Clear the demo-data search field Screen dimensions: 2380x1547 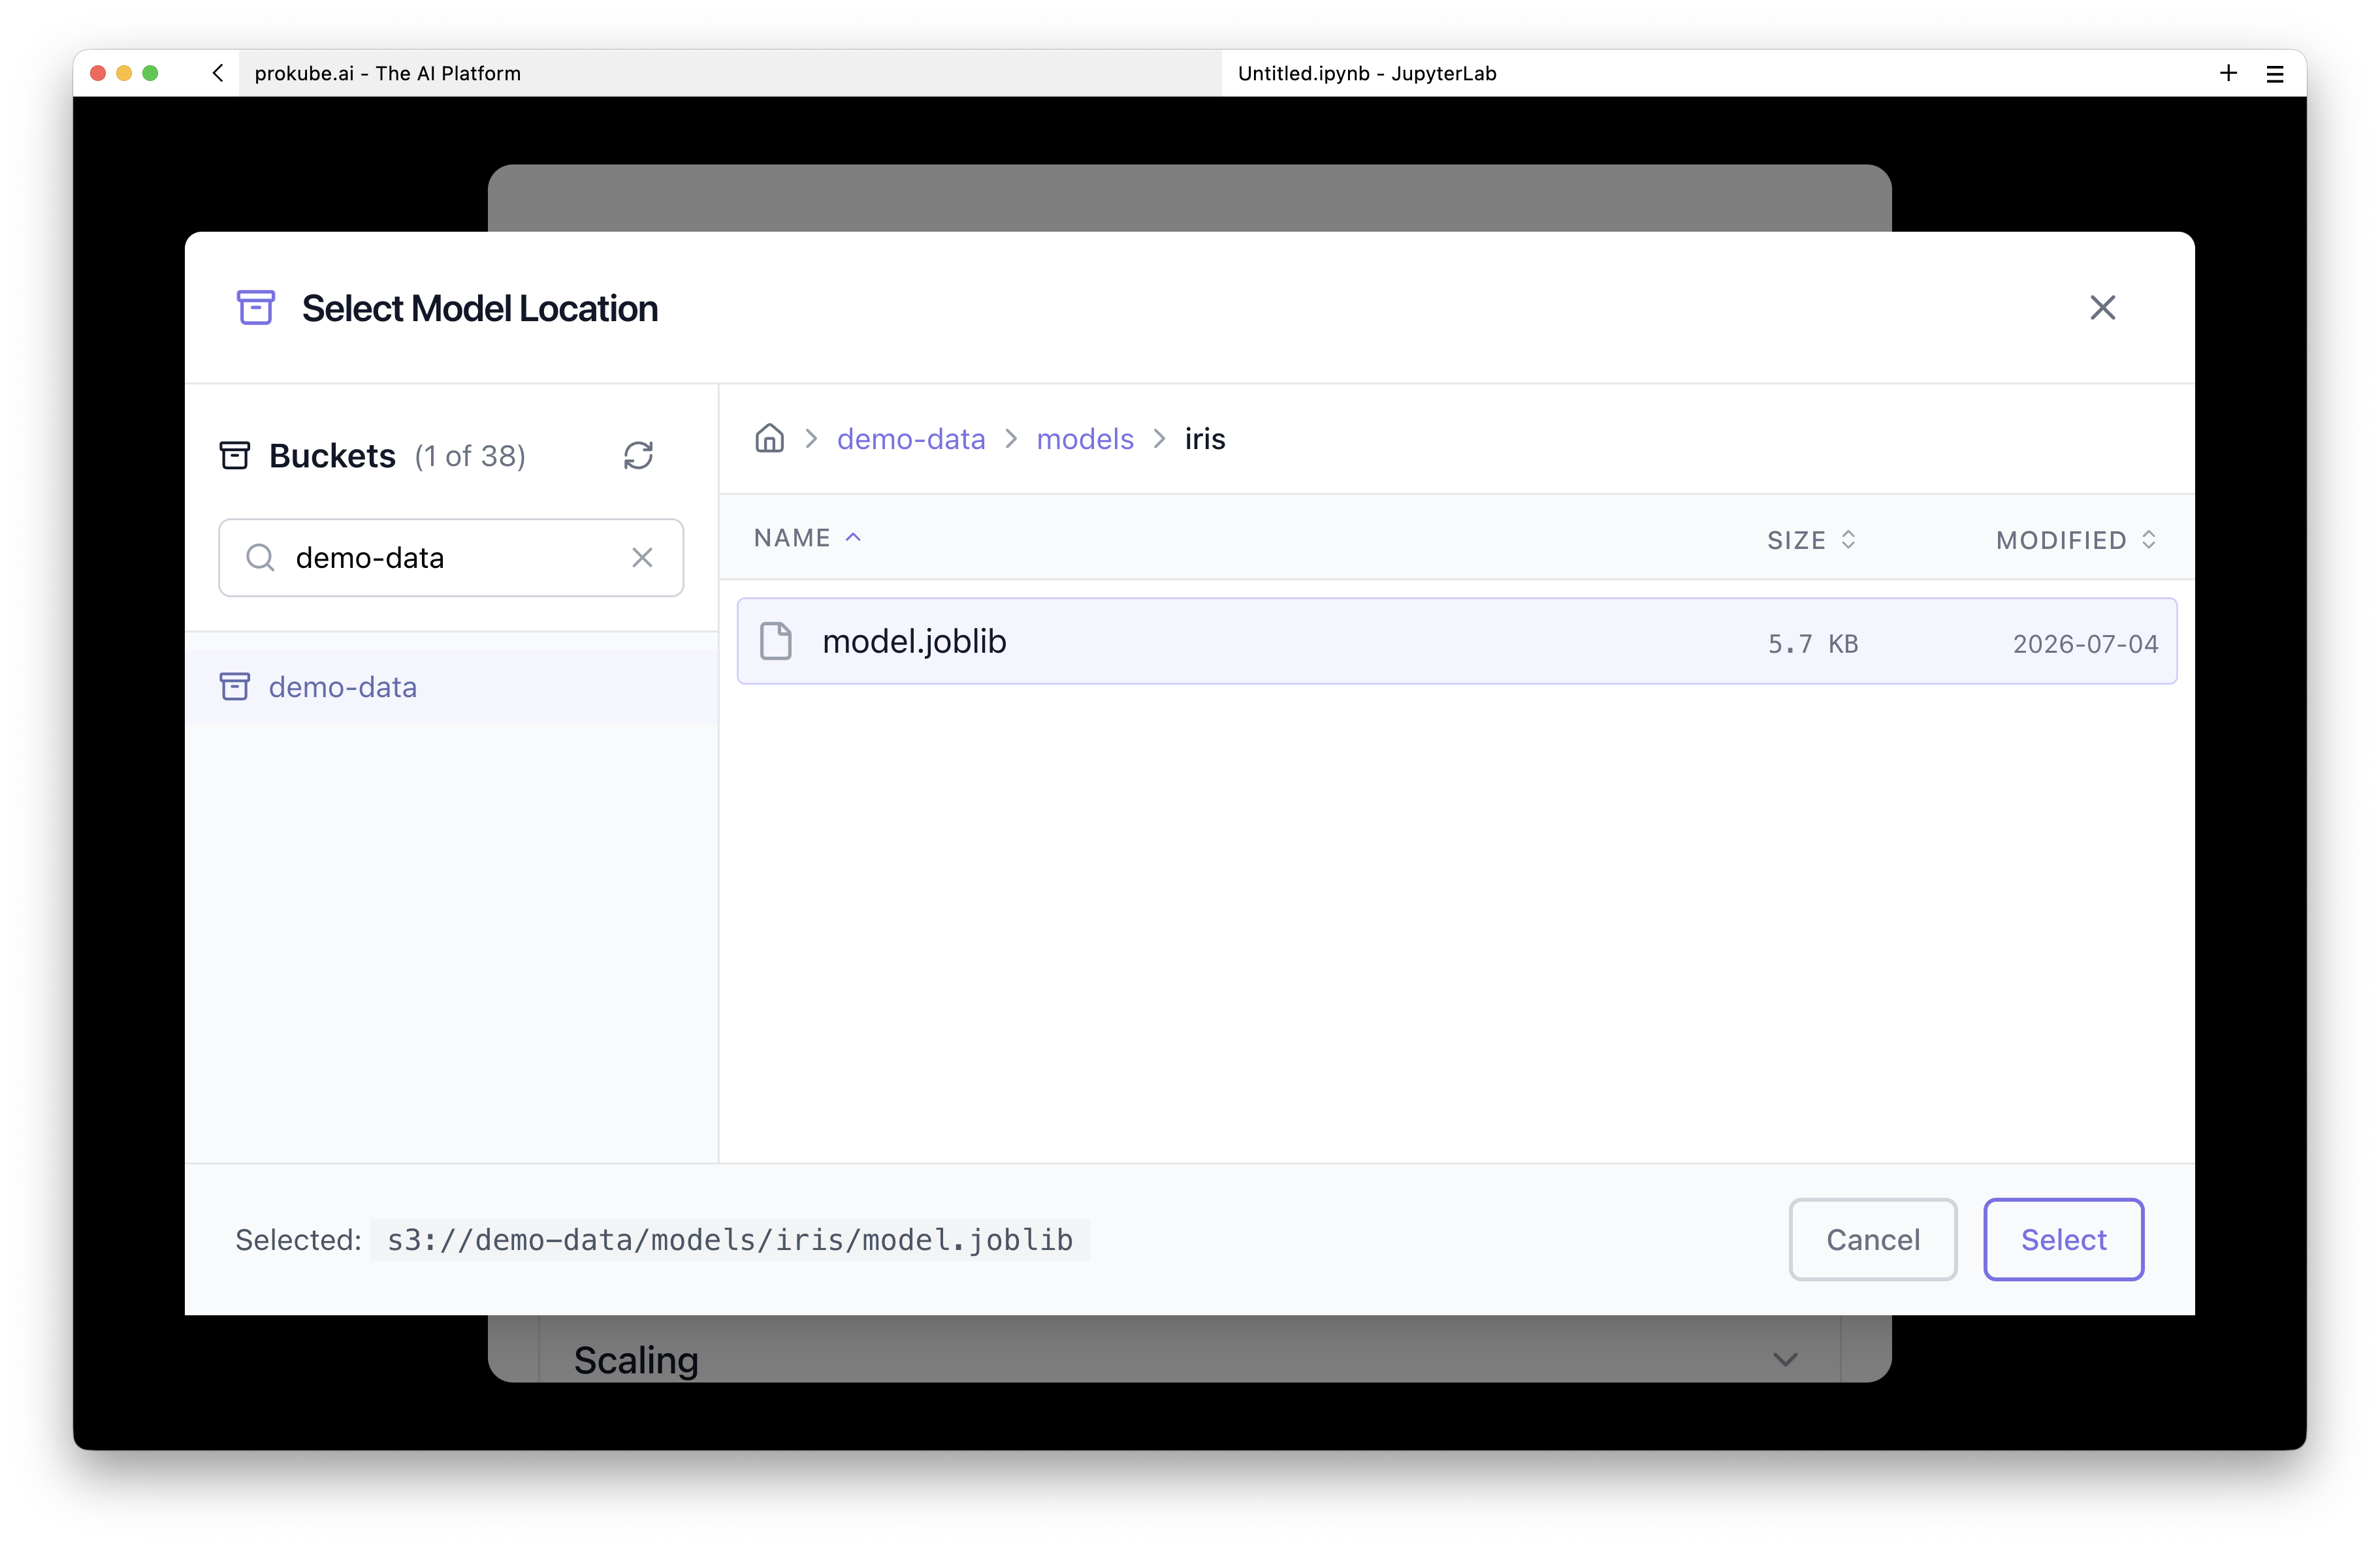(x=642, y=557)
